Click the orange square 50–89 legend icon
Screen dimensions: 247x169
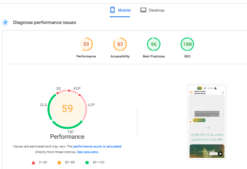tap(59, 163)
